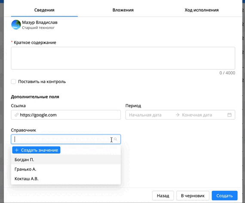This screenshot has width=245, height=203.
Task: Open the Справочник search dropdown field
Action: [x=66, y=139]
